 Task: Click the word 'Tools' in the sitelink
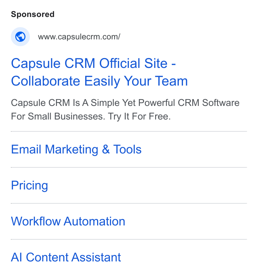[x=127, y=149]
